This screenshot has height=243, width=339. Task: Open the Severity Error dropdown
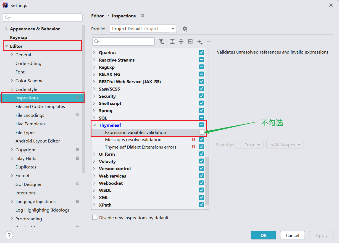[x=248, y=145]
